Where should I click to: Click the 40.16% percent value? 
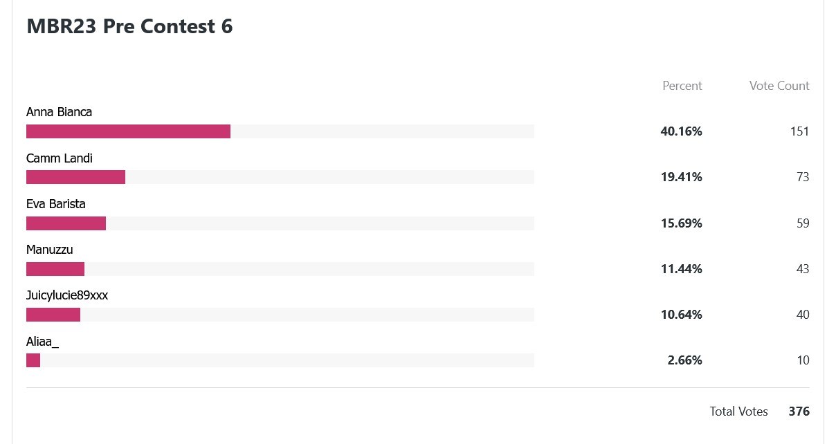[x=681, y=131]
